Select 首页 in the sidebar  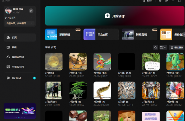20,38
